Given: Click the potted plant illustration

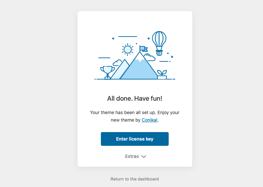Looking at the screenshot, I should click(x=162, y=74).
